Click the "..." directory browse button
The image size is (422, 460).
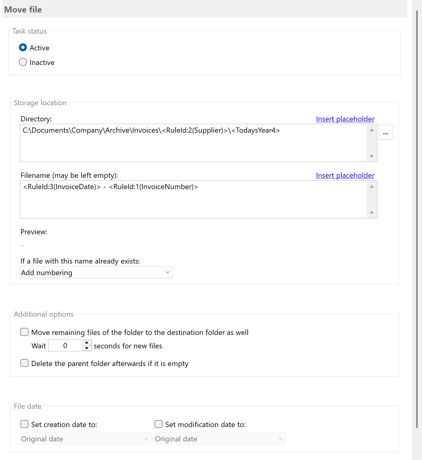pyautogui.click(x=386, y=132)
